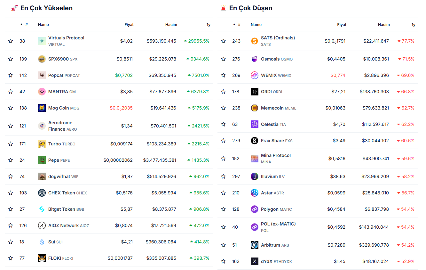This screenshot has width=426, height=270.
Task: Sort losers by 1y column header
Action: pos(413,25)
